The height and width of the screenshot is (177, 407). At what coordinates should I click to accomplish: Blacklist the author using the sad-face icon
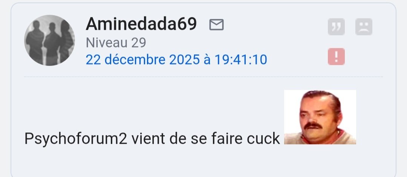(x=364, y=26)
